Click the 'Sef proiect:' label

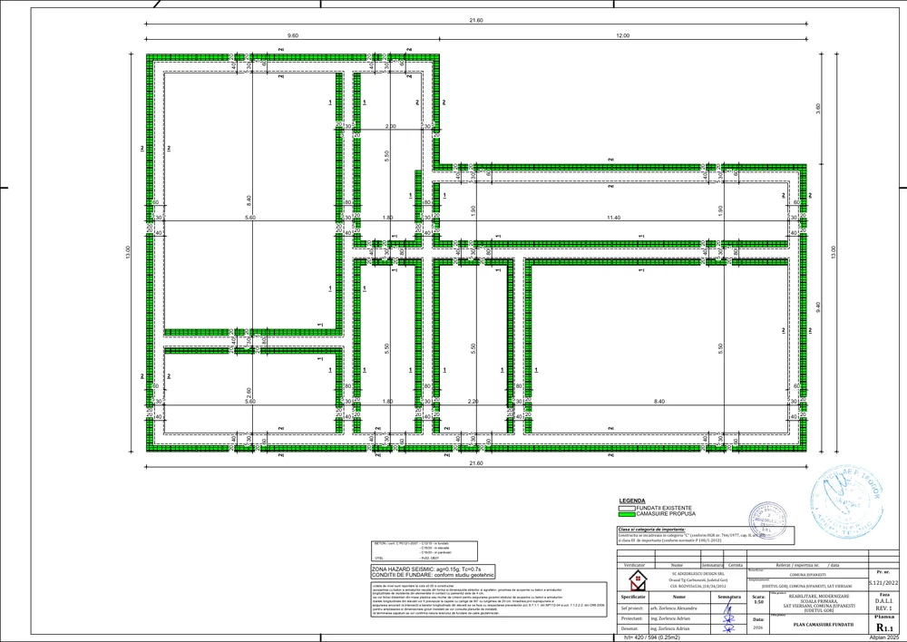632,608
